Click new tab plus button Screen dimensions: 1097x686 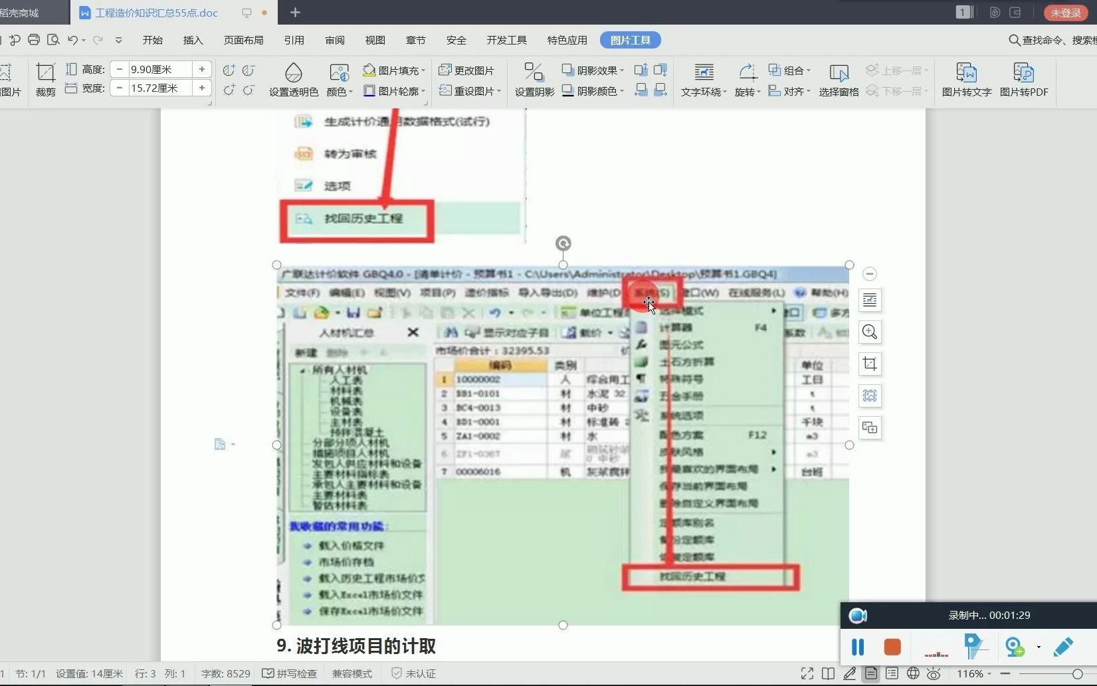pyautogui.click(x=295, y=13)
